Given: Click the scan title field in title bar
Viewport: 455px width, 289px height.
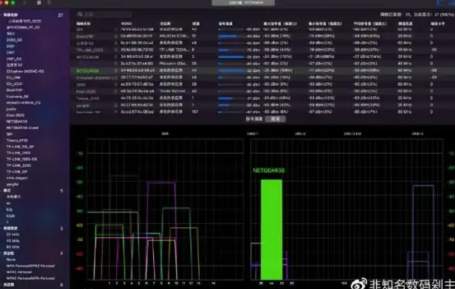Looking at the screenshot, I should 243,2.
